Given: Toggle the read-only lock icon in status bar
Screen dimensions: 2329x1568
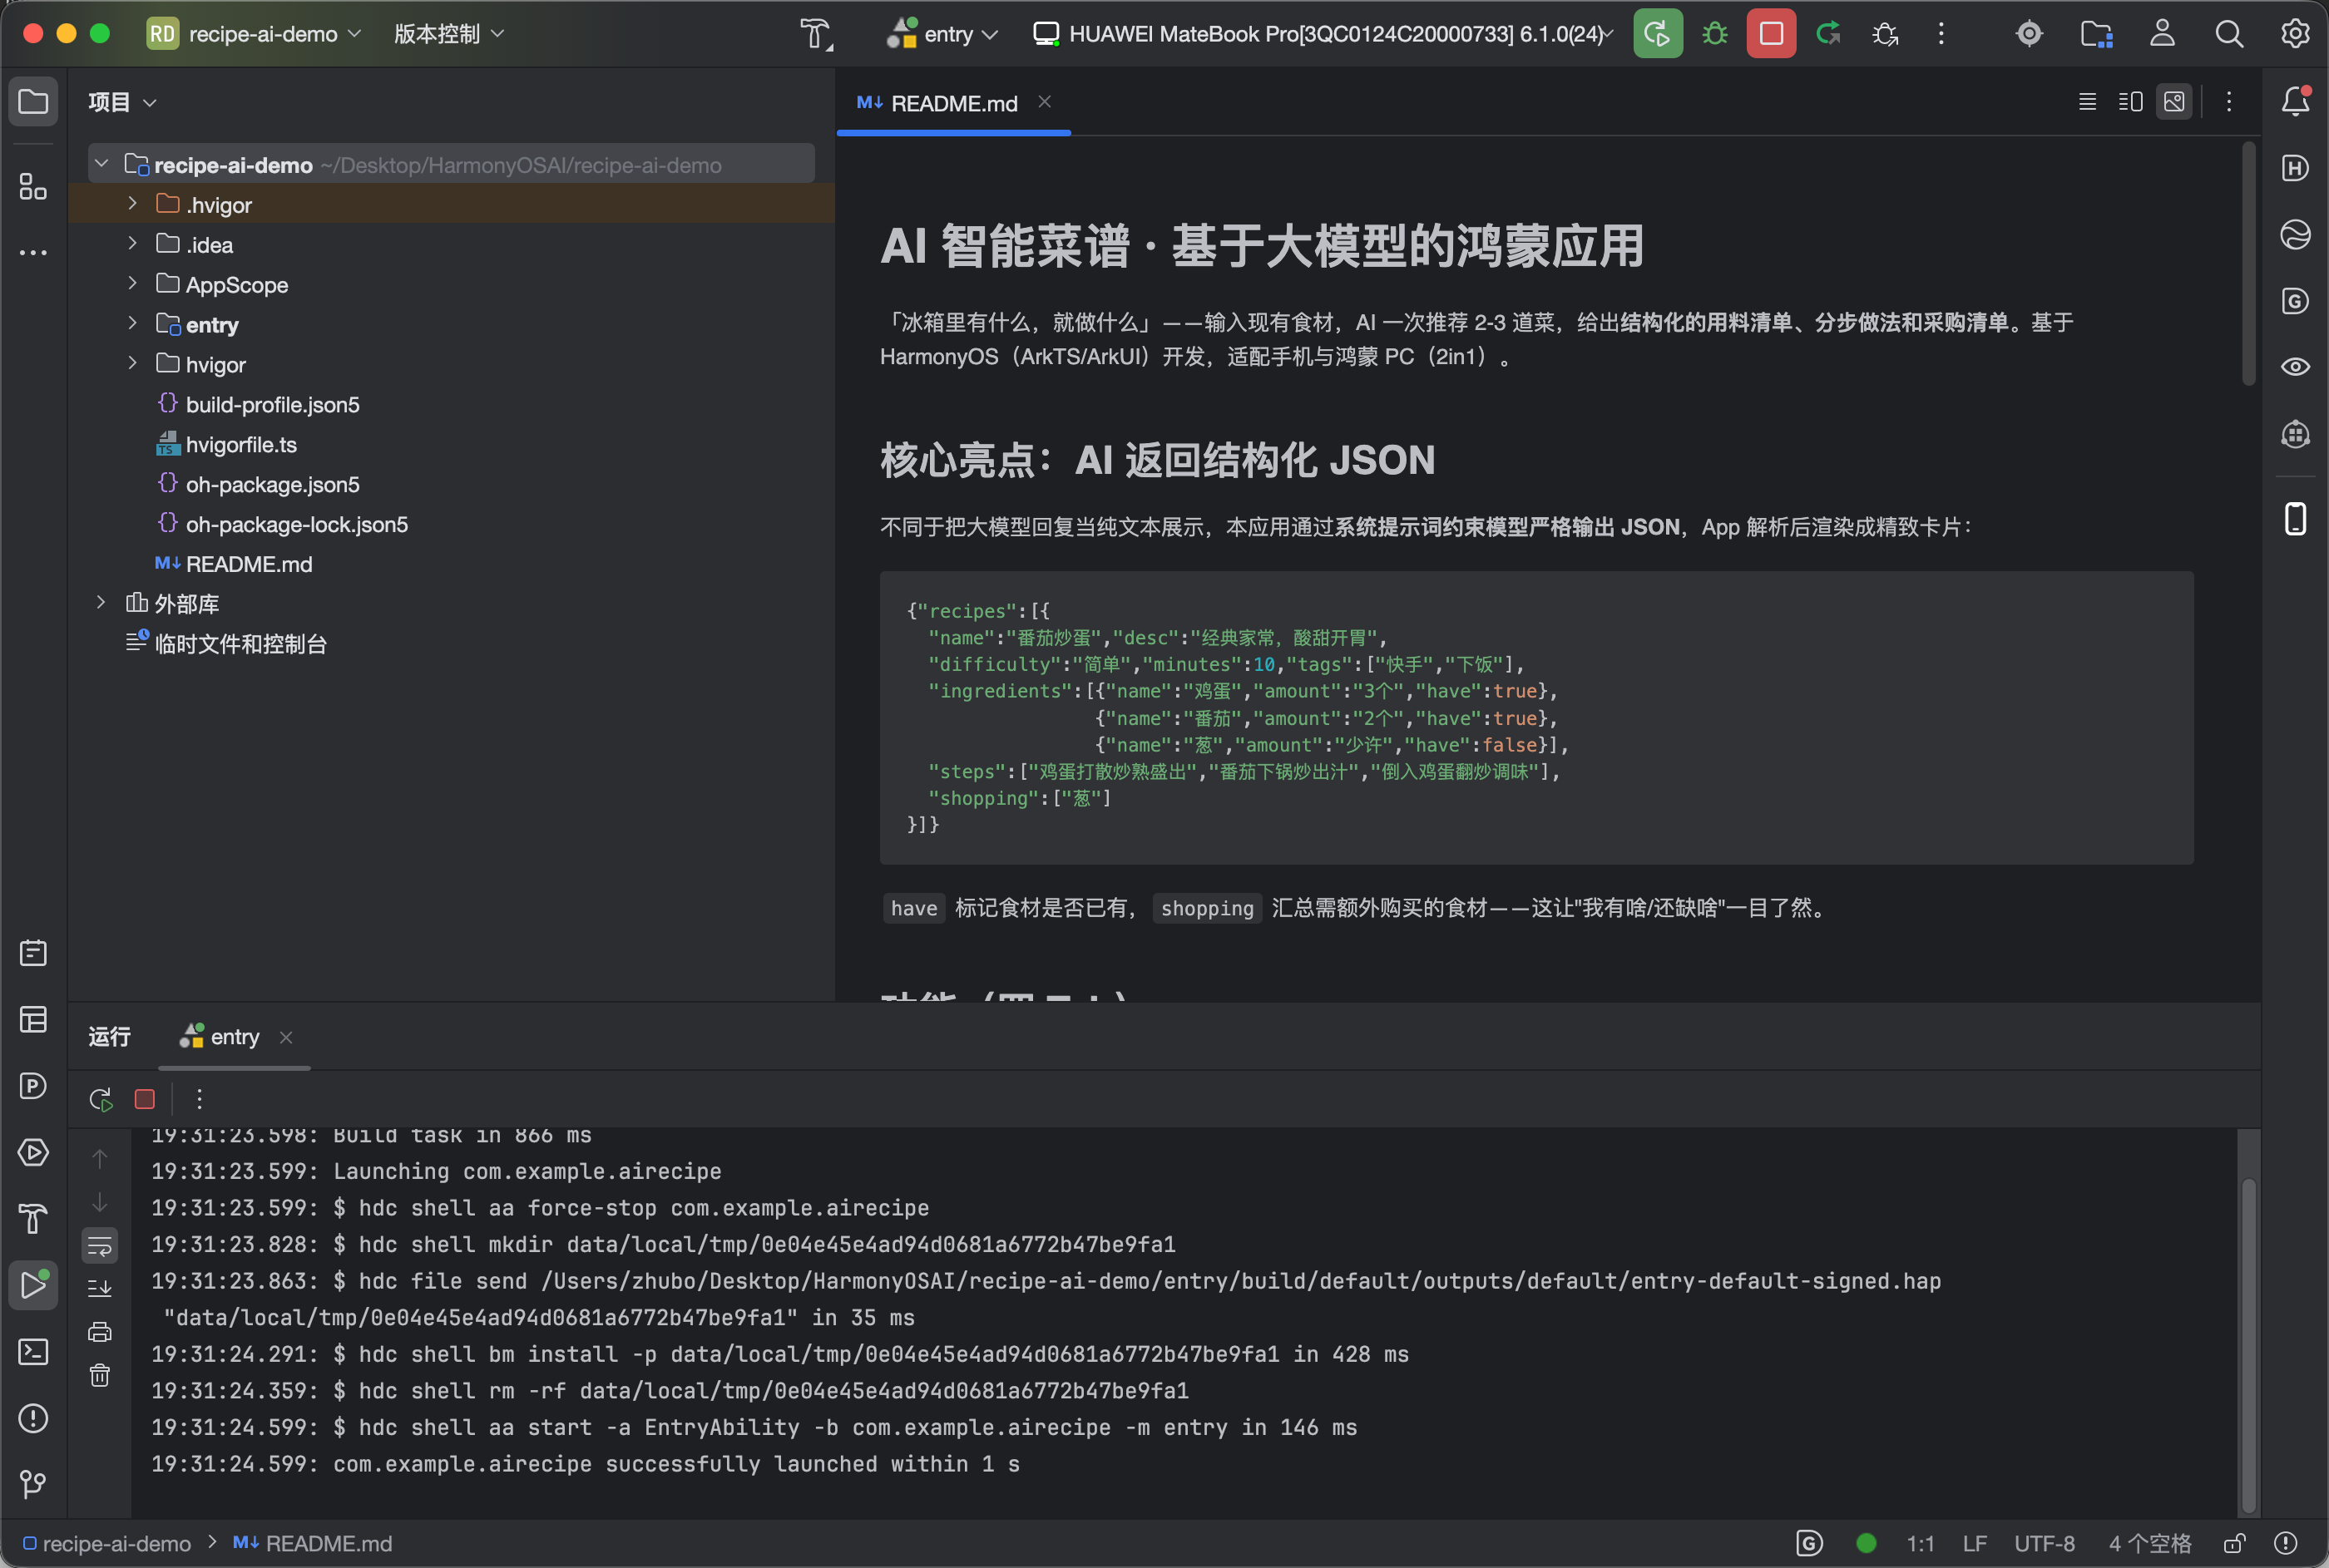Looking at the screenshot, I should point(2235,1543).
